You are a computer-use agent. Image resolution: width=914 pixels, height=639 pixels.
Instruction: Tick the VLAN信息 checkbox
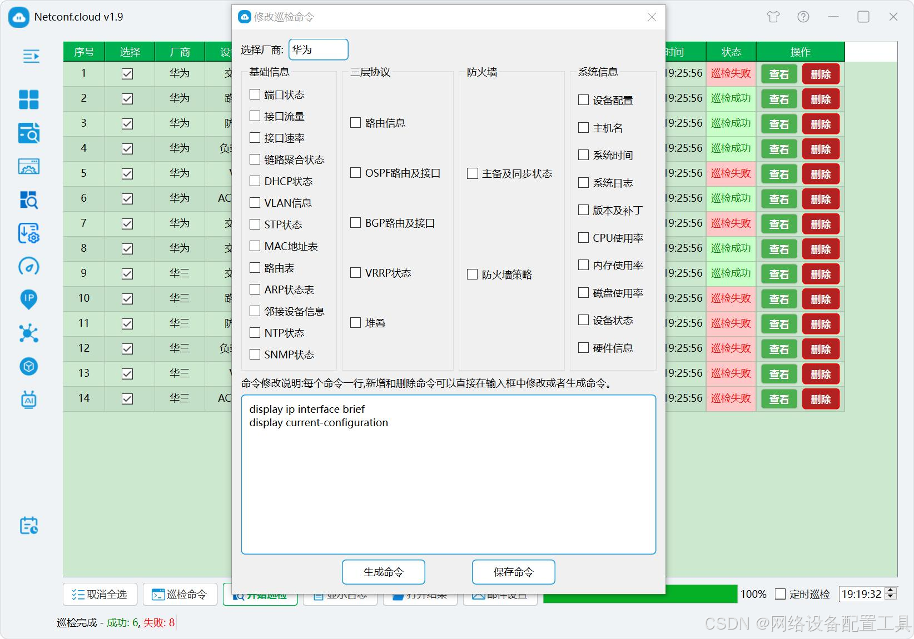[255, 203]
